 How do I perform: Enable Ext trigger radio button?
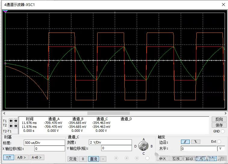click(219, 141)
